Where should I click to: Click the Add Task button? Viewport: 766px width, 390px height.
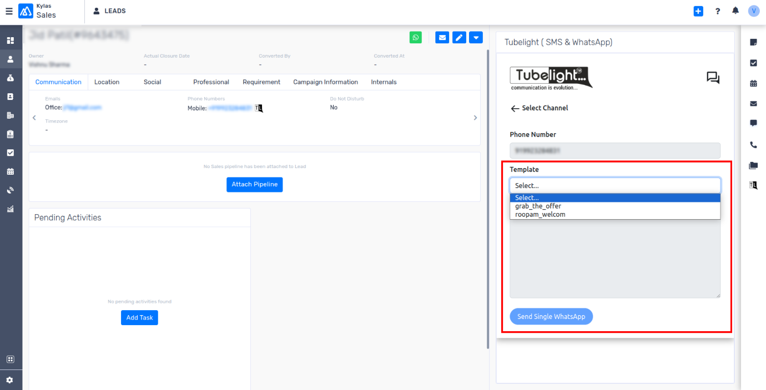pyautogui.click(x=139, y=317)
